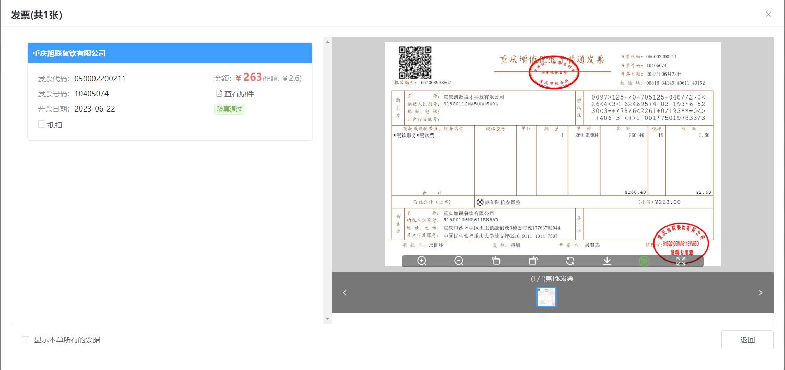
Task: Open the original file via 查看原件 link
Action: pyautogui.click(x=239, y=93)
